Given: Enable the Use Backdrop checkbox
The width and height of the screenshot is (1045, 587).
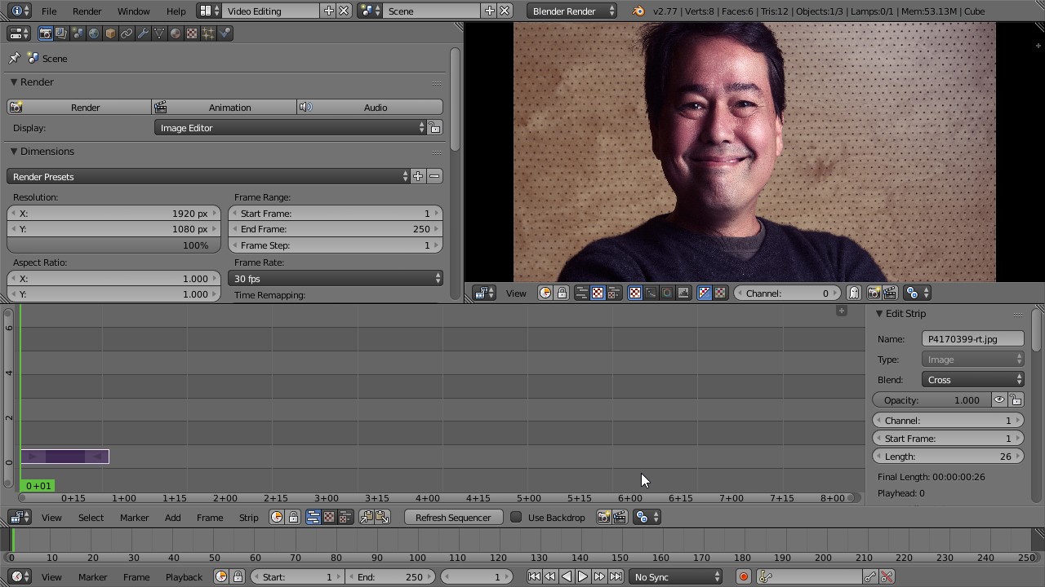Looking at the screenshot, I should (516, 517).
